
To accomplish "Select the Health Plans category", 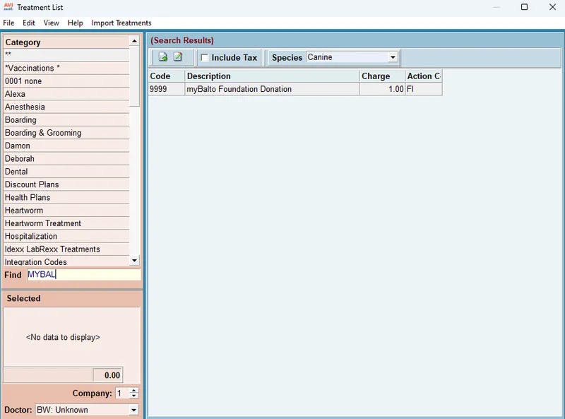I will [66, 198].
